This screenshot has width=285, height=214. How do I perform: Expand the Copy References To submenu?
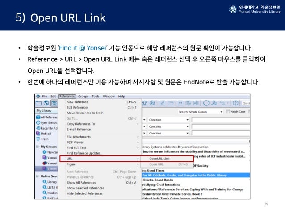coord(101,124)
